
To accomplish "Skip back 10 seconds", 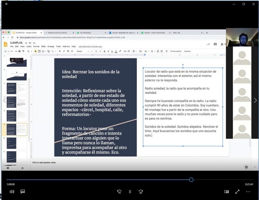I will (119, 192).
